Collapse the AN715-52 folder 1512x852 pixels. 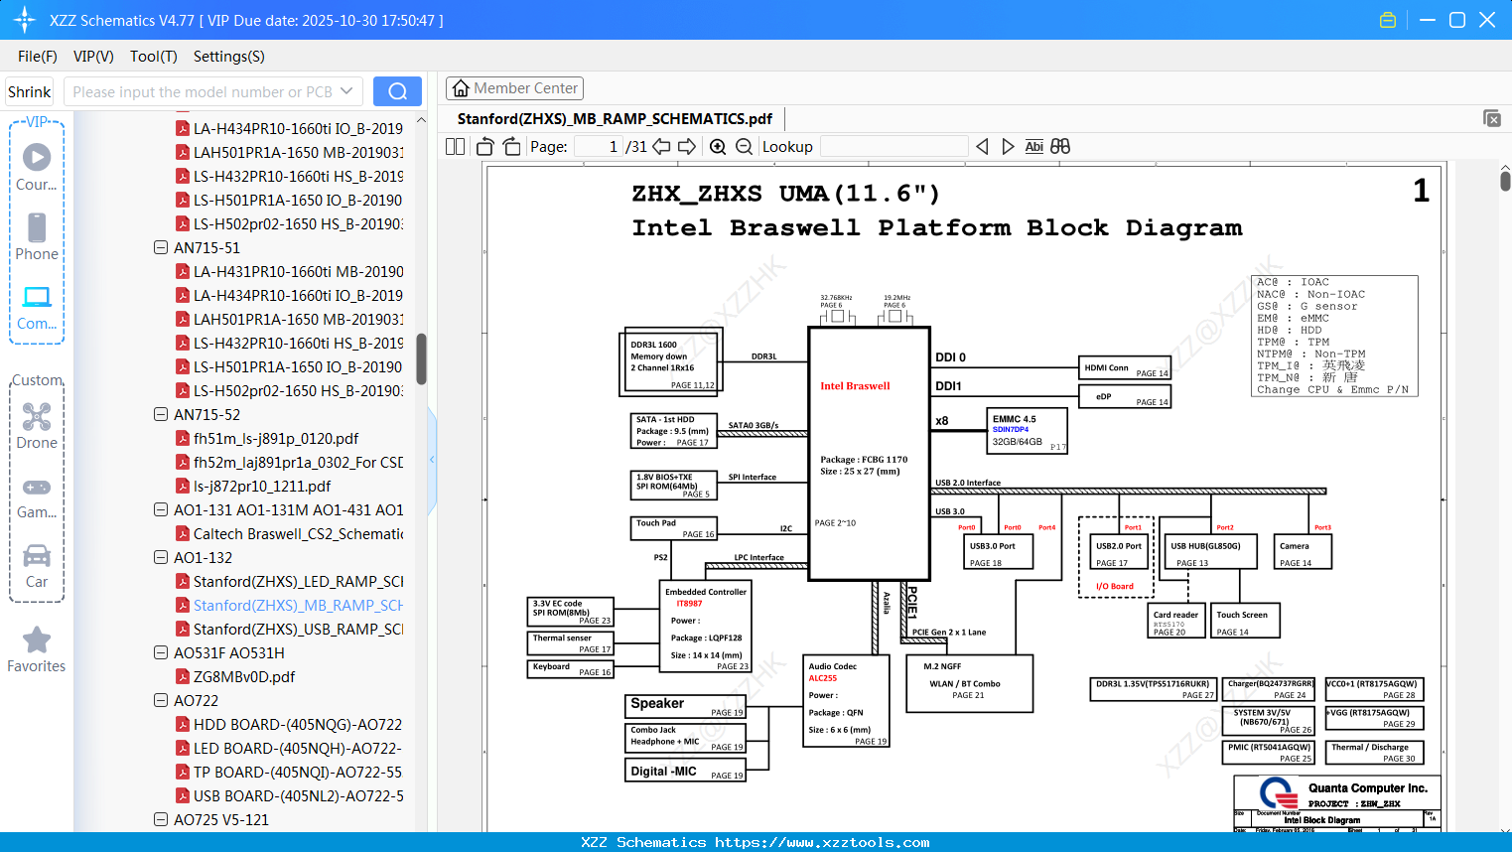coord(161,414)
